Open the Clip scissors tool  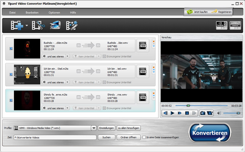click(38, 25)
